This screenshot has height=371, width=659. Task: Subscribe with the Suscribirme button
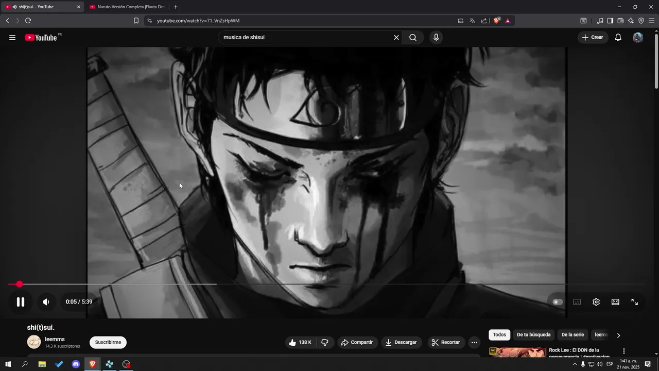108,342
